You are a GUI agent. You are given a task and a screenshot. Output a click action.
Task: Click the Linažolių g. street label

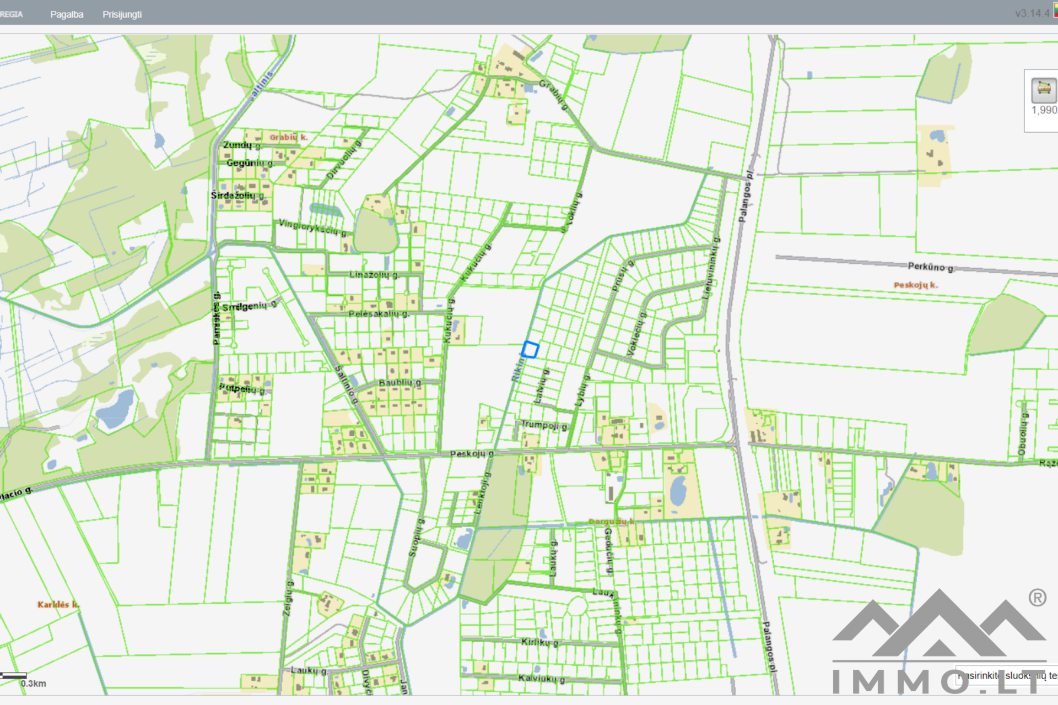(374, 274)
